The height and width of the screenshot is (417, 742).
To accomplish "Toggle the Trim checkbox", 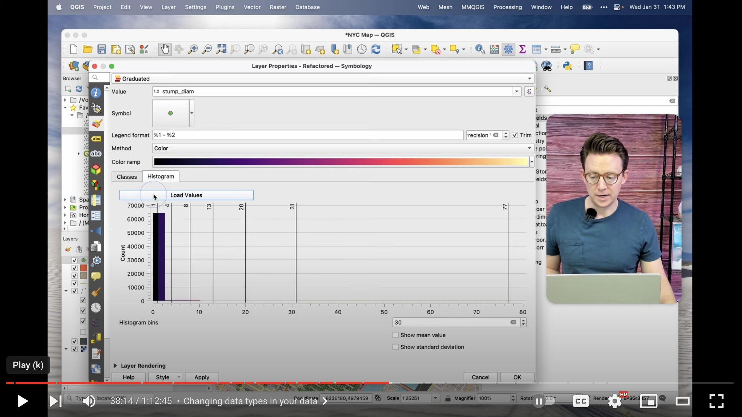I will click(515, 135).
